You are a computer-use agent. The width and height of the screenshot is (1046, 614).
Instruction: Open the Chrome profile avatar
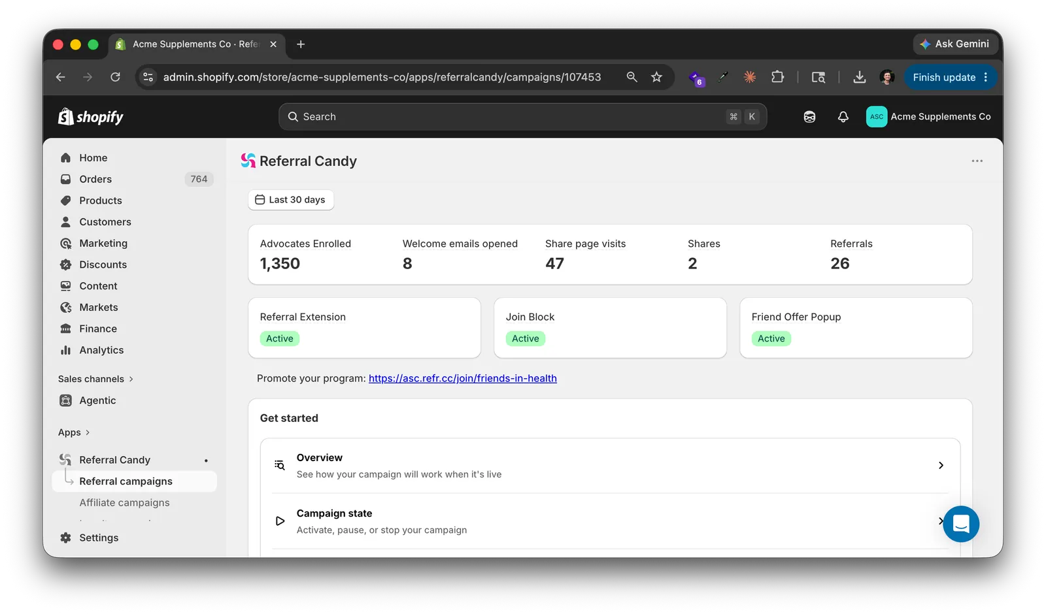pyautogui.click(x=887, y=77)
